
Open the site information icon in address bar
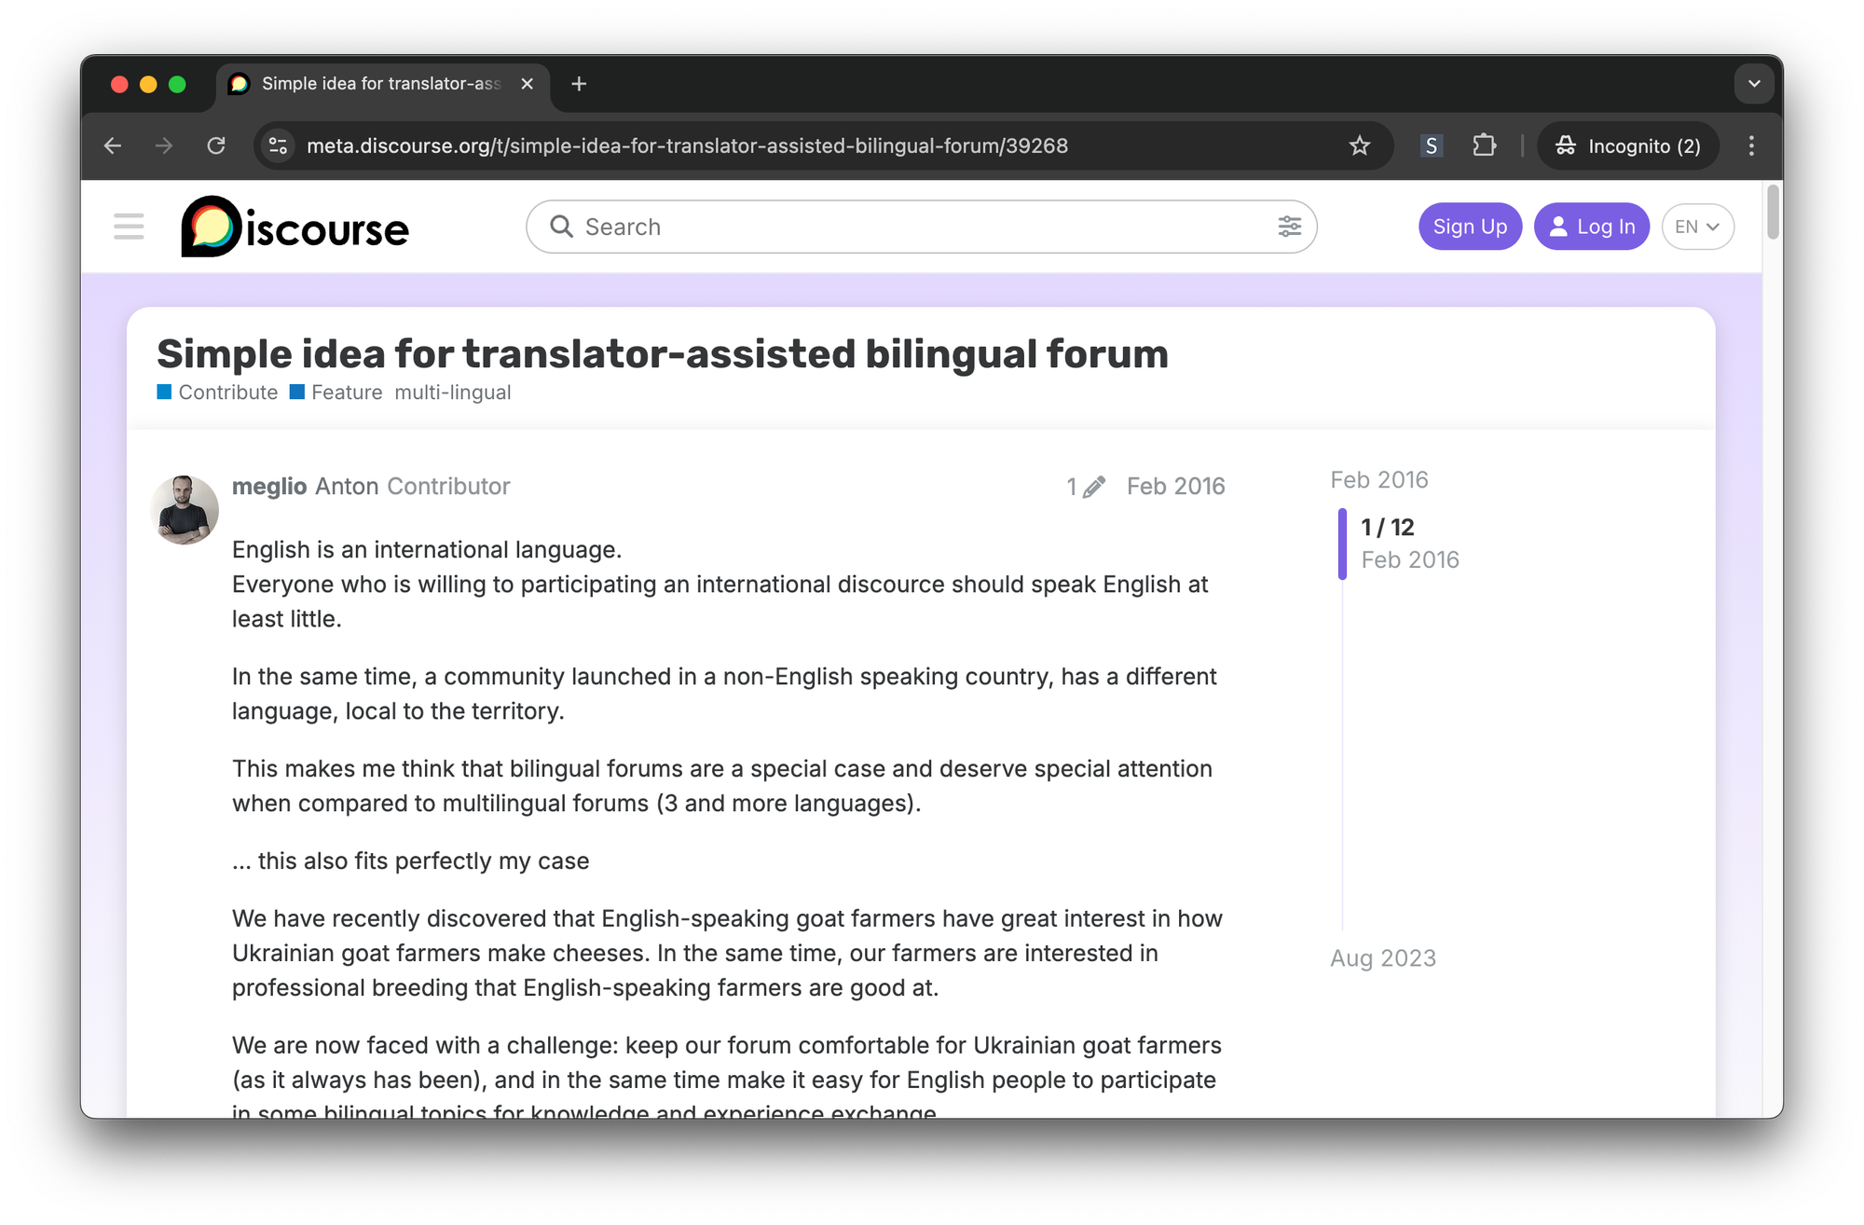coord(276,145)
